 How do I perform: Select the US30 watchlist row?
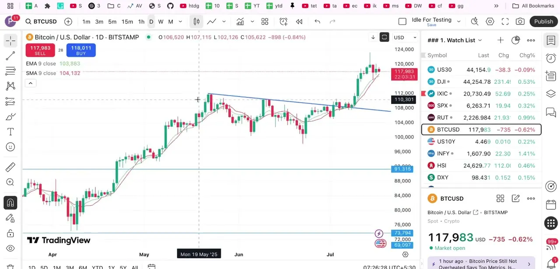[x=481, y=70]
